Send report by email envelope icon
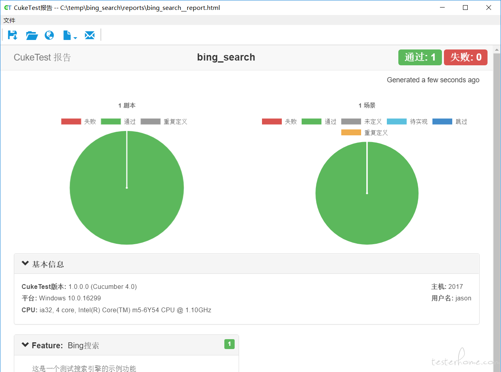 pyautogui.click(x=90, y=35)
